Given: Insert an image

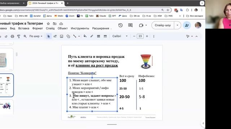Looking at the screenshot, I should pyautogui.click(x=61, y=36).
